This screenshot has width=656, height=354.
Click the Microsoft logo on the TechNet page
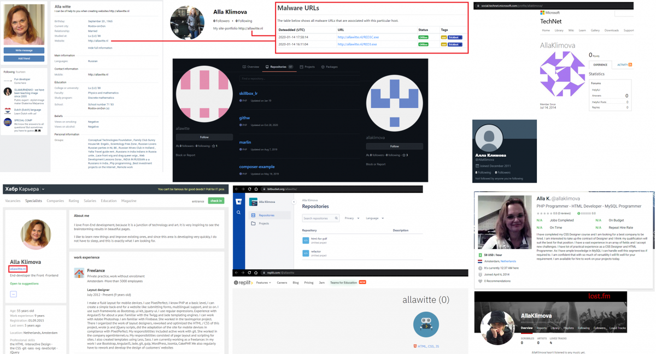coord(550,12)
